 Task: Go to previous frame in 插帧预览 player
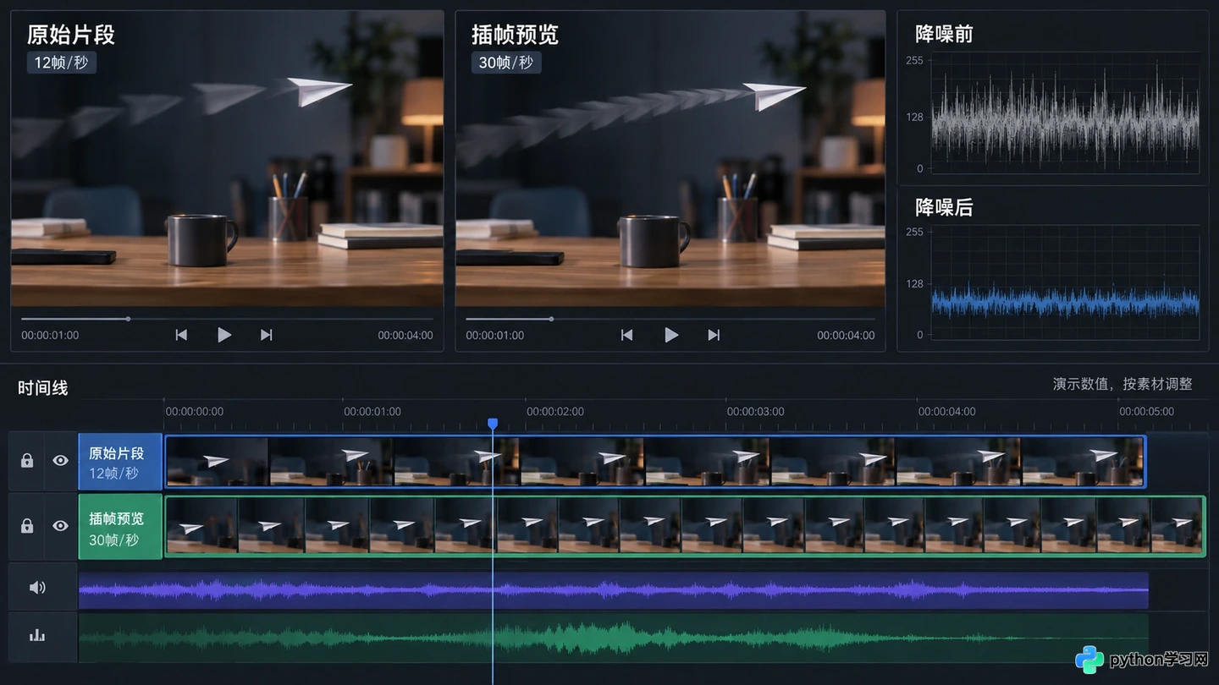click(626, 335)
